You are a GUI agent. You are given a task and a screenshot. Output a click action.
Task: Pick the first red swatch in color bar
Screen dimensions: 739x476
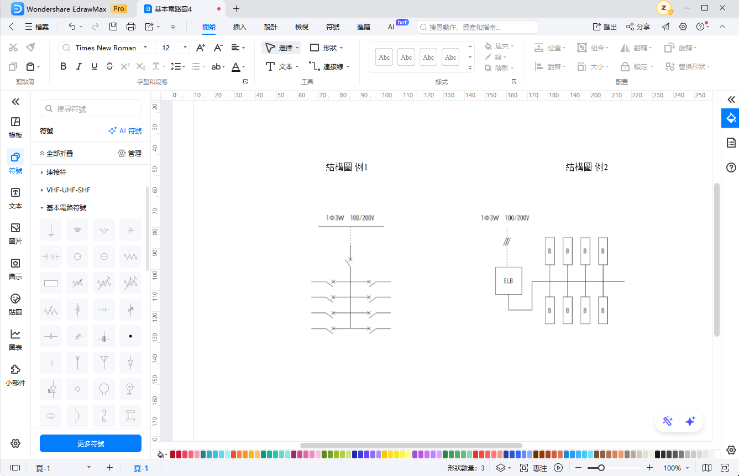pyautogui.click(x=173, y=454)
